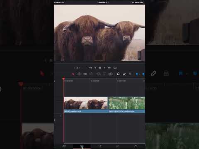The image size is (199, 149).
Task: Open the Timeline 1 name dropdown
Action: [x=103, y=2]
